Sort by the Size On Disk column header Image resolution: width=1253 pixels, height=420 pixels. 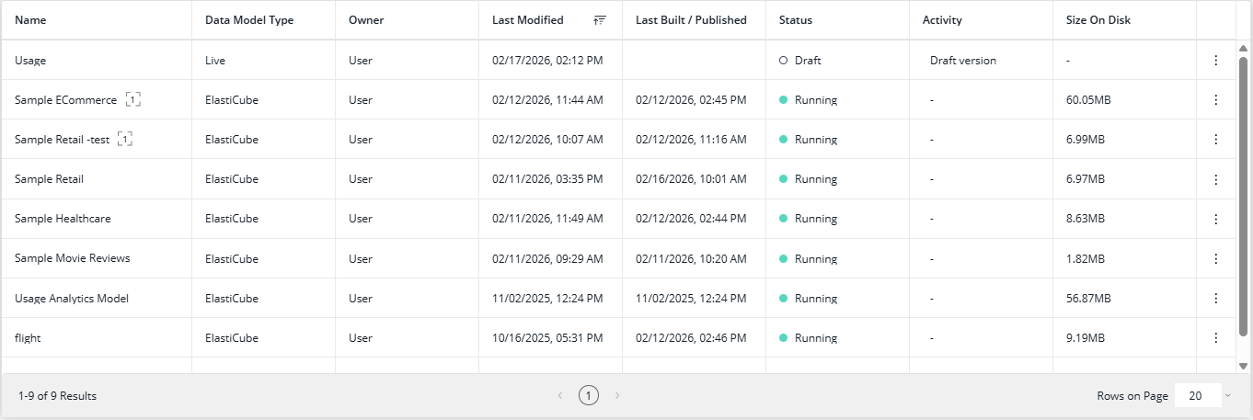point(1097,20)
